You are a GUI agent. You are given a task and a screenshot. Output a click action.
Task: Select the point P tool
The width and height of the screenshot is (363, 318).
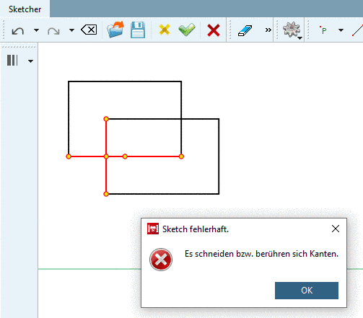click(x=323, y=30)
